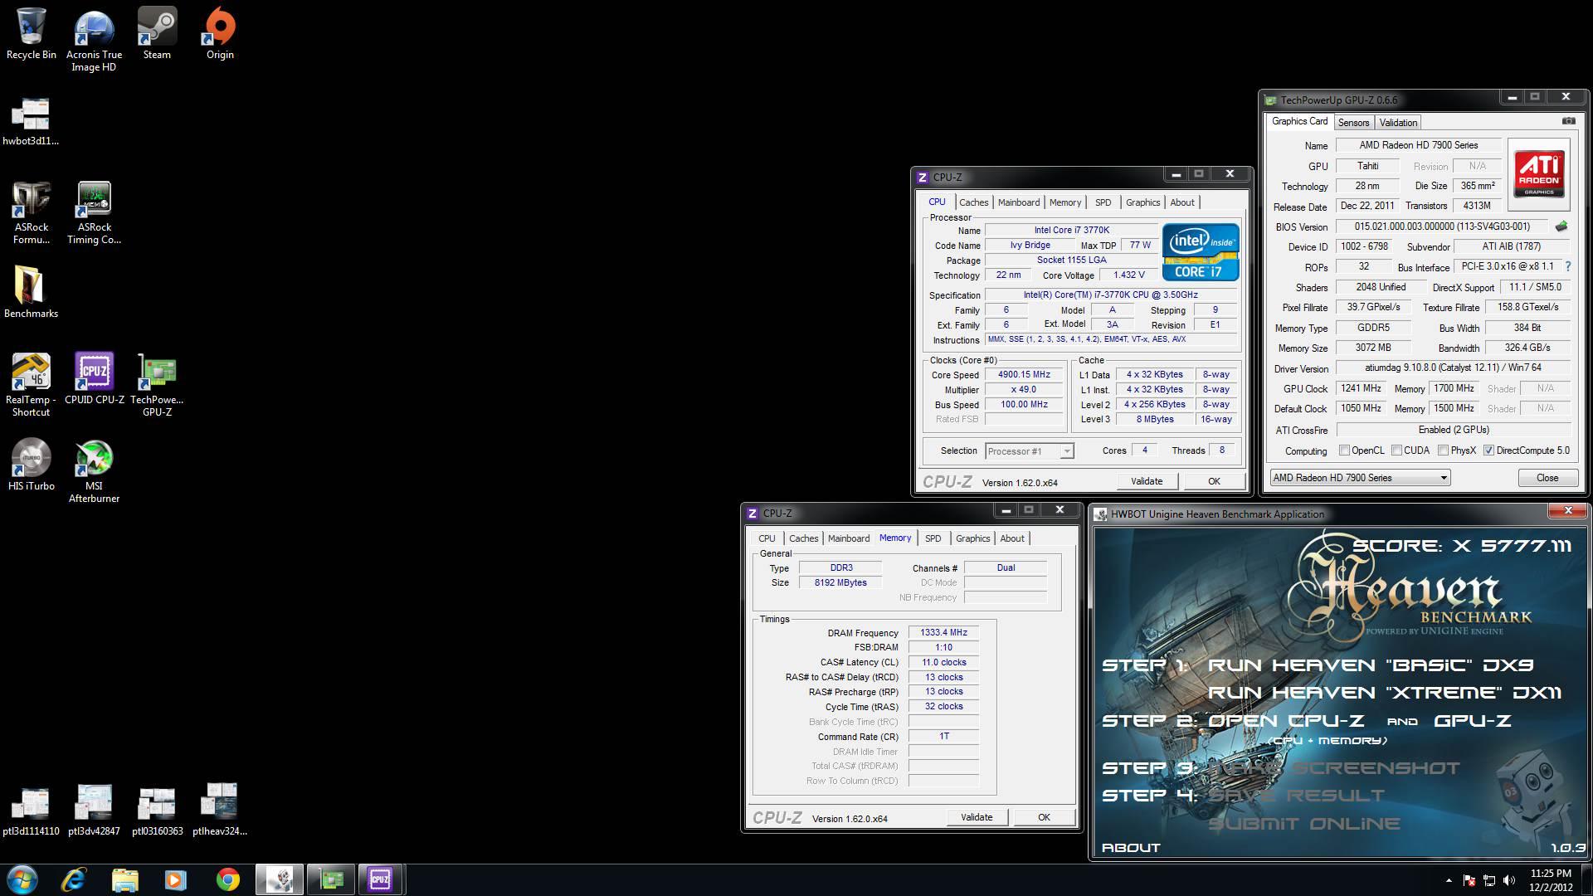Toggle the OpenCL checkbox in GPU-Z

pyautogui.click(x=1344, y=450)
